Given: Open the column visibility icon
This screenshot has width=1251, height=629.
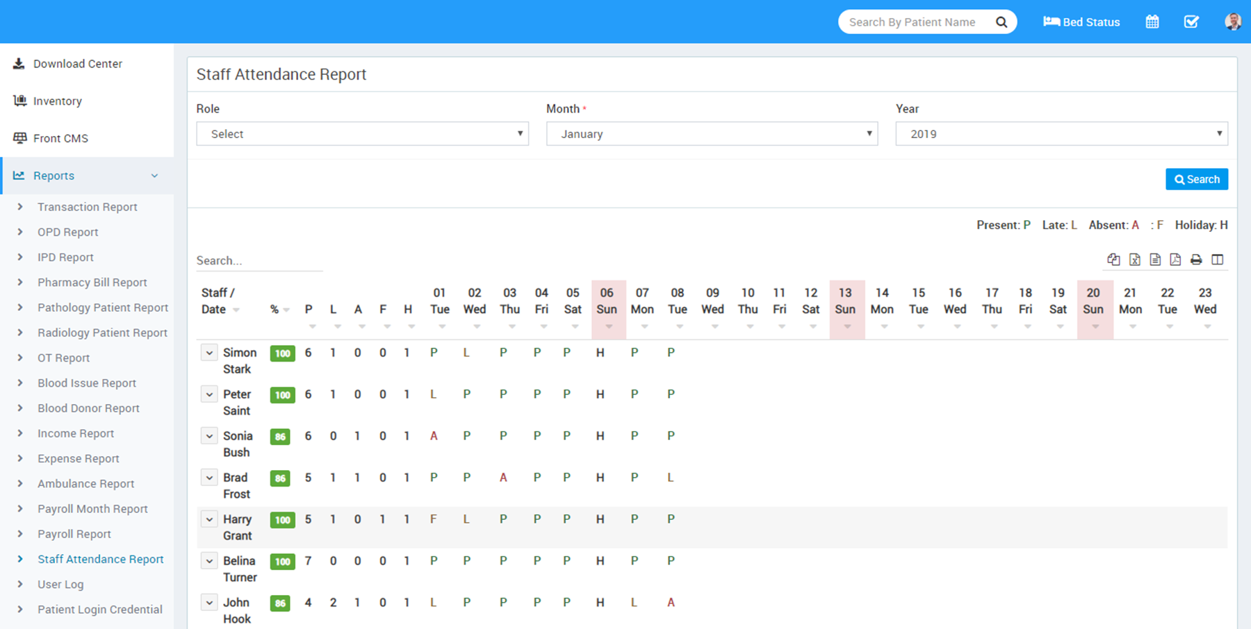Looking at the screenshot, I should (1217, 260).
